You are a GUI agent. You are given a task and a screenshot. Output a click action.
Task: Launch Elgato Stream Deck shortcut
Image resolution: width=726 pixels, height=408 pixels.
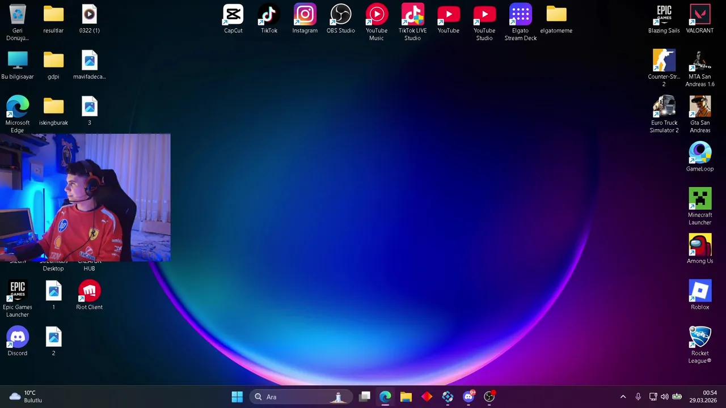(x=520, y=23)
